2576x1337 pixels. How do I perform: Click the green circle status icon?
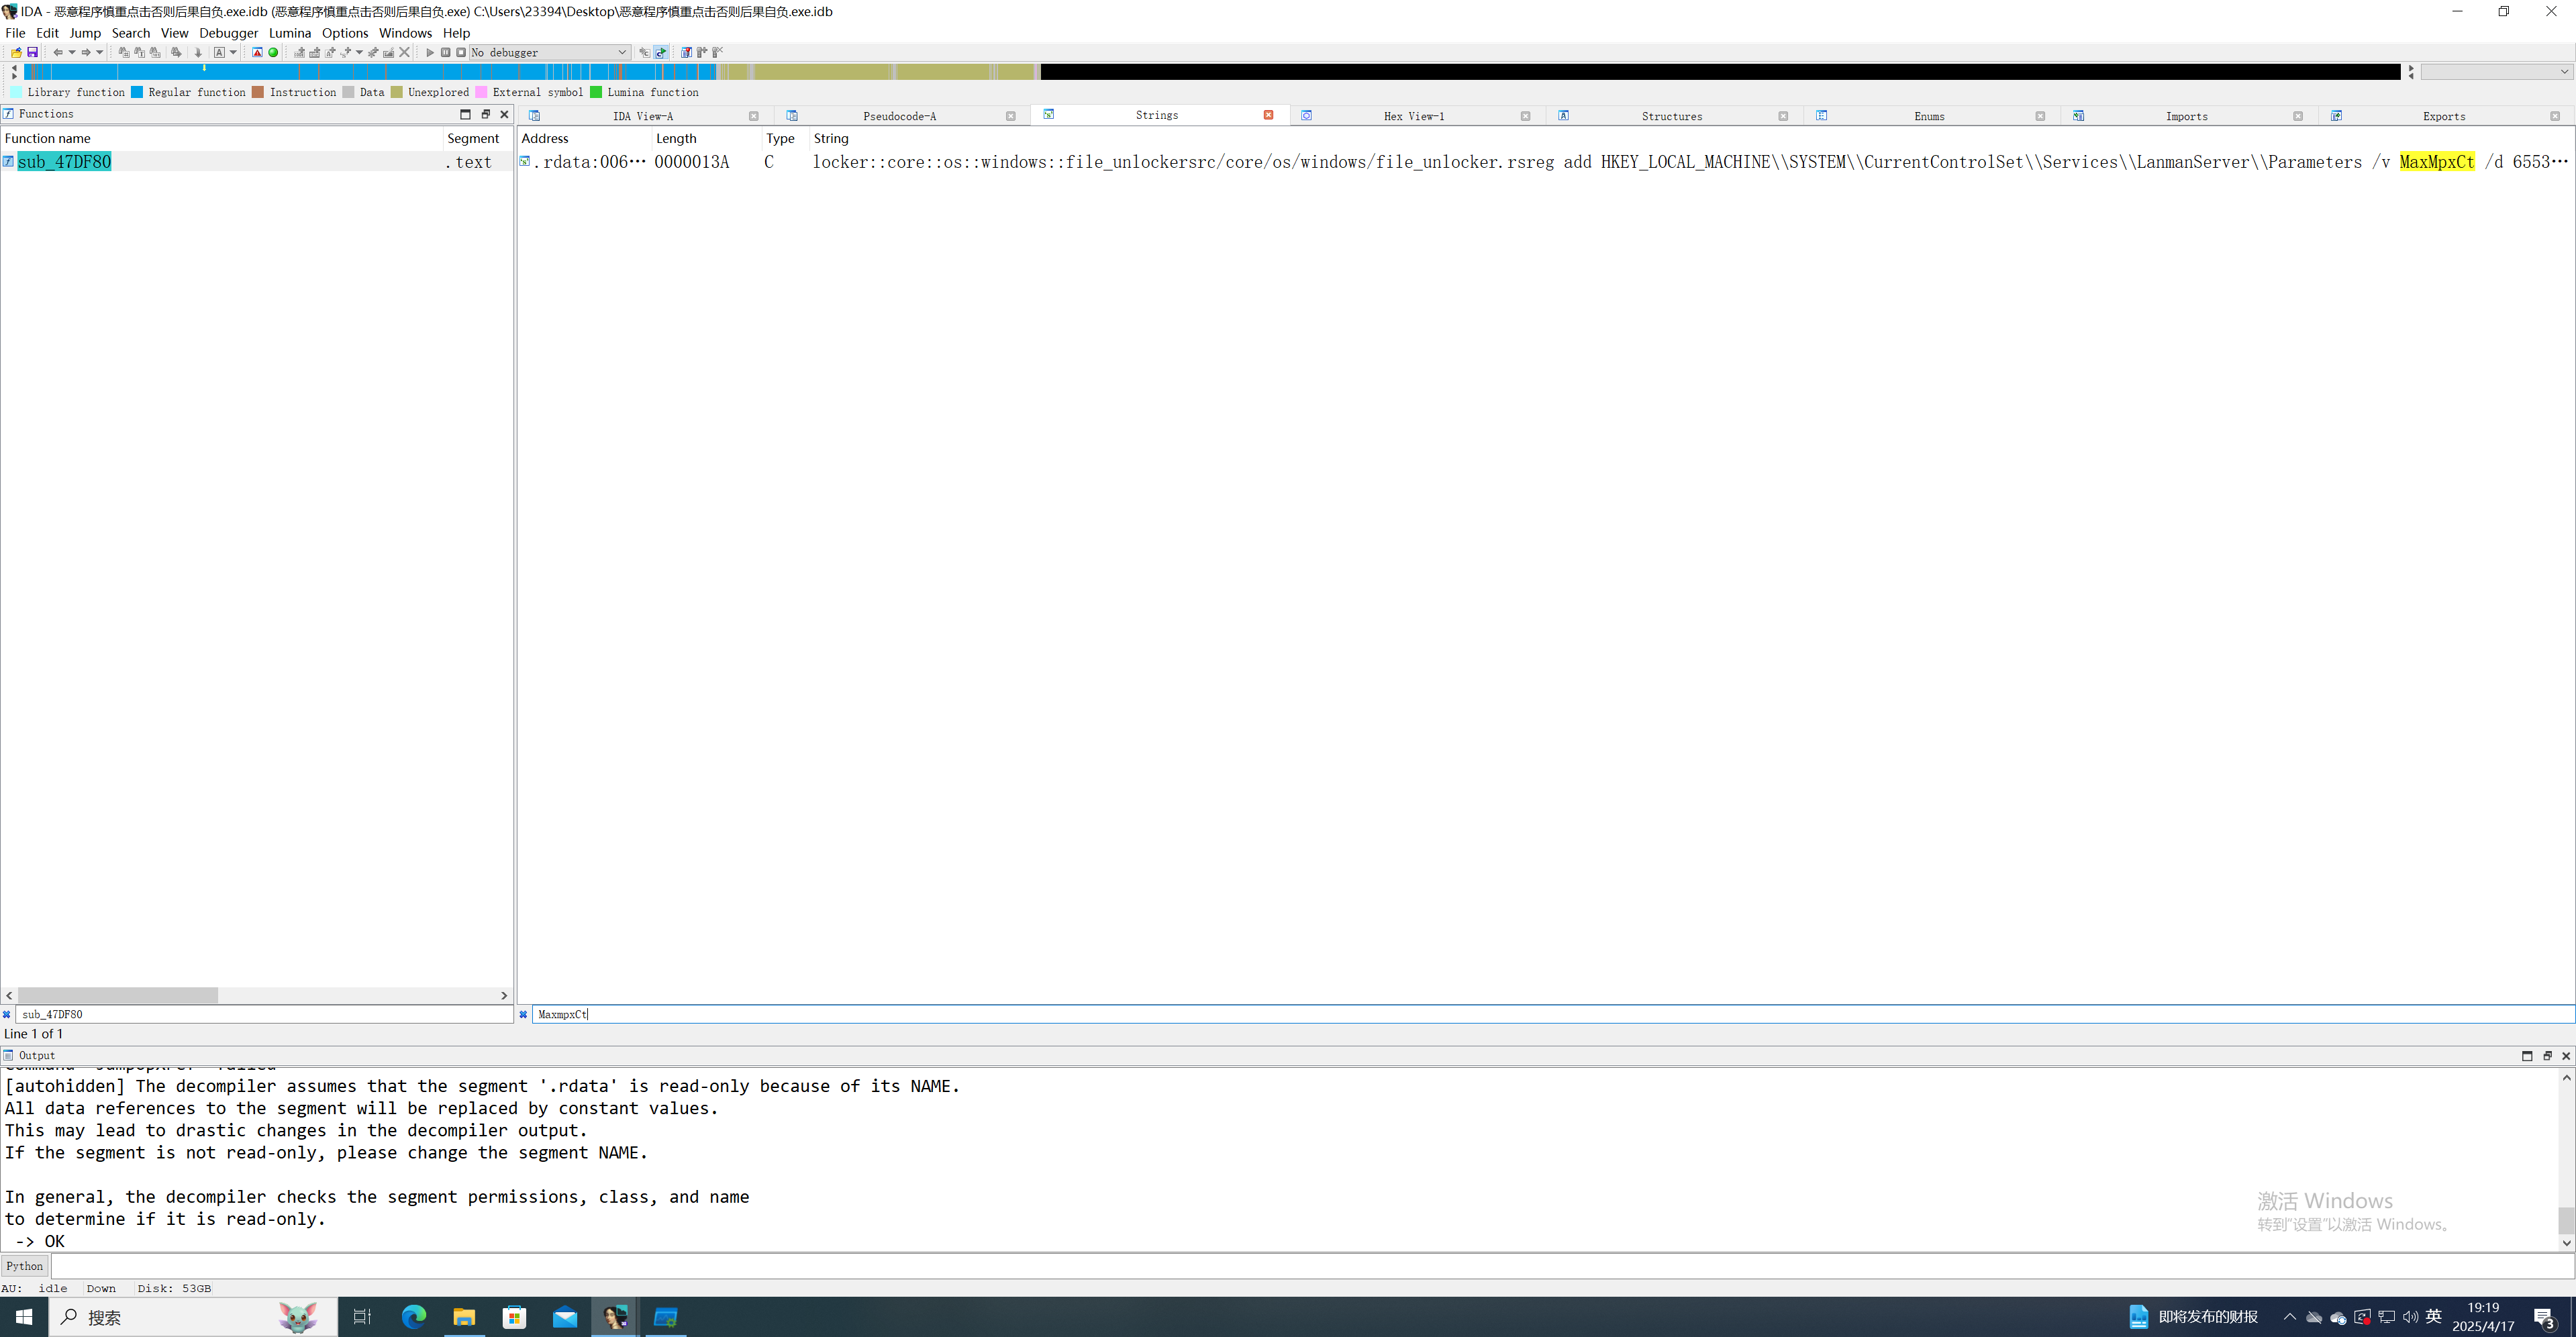click(x=273, y=52)
